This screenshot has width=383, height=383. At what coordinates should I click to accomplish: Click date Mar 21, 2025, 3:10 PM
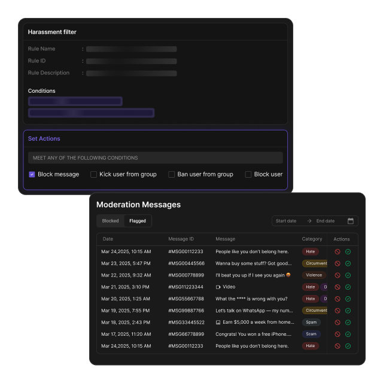click(x=125, y=287)
